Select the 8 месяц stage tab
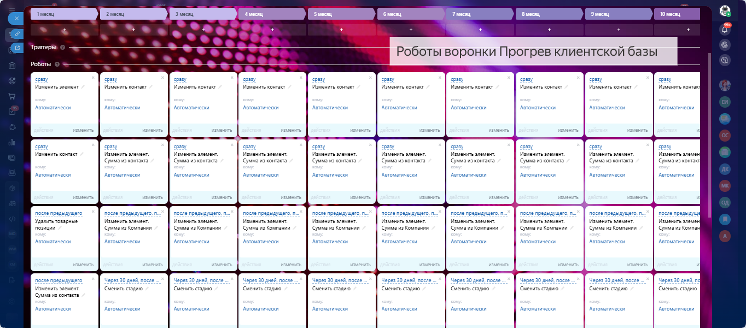 point(549,14)
